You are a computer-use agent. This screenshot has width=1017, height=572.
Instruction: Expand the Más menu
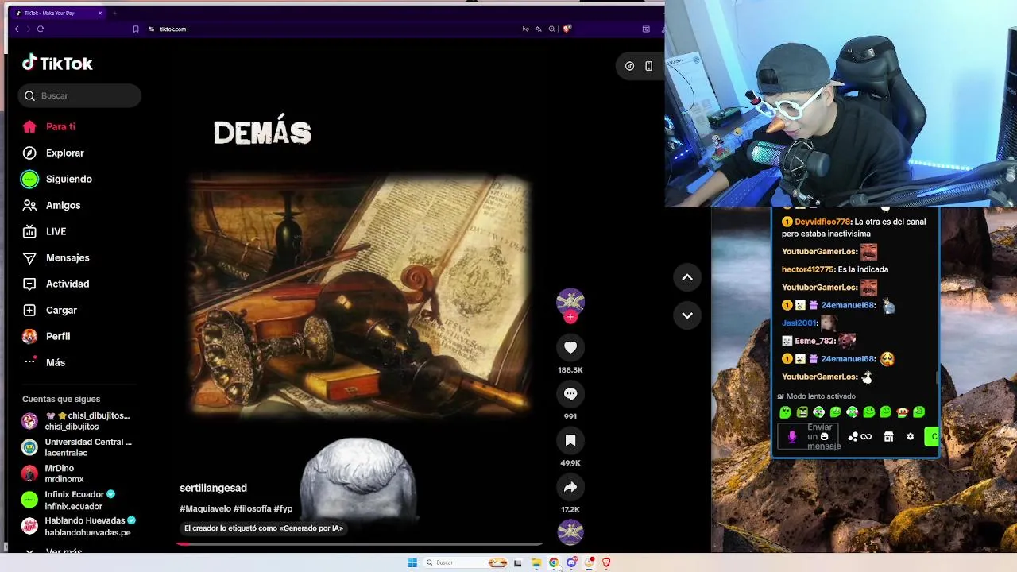click(44, 362)
